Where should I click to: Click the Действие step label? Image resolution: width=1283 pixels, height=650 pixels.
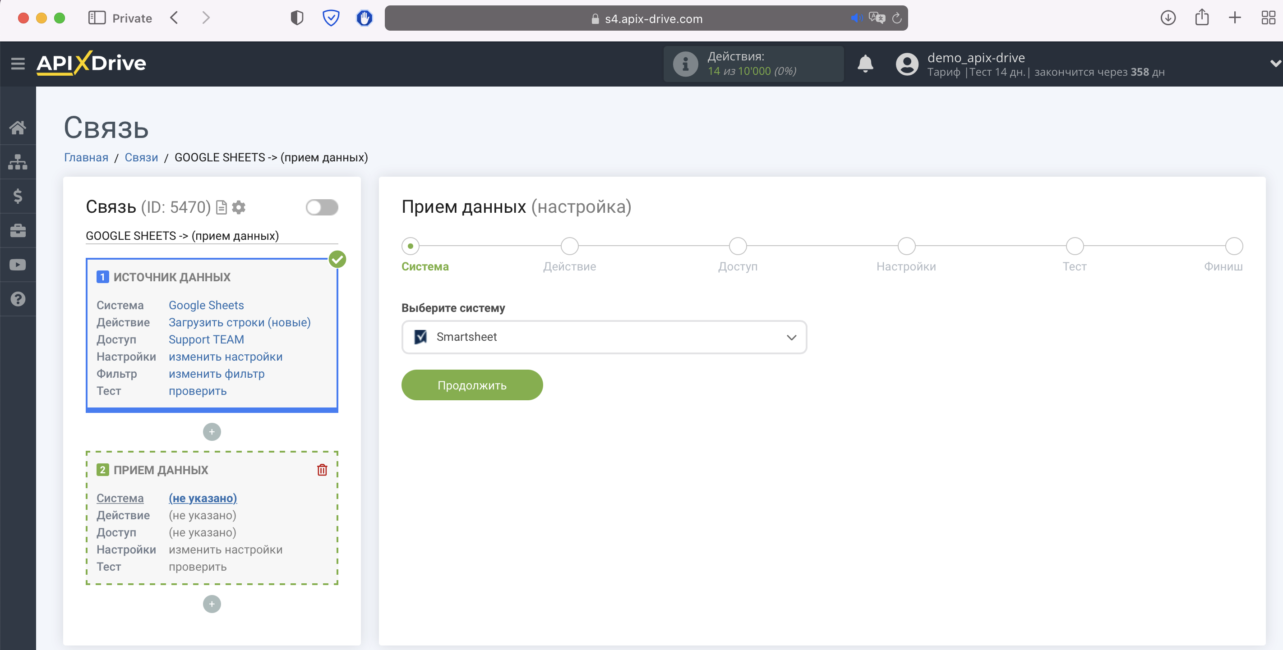[569, 267]
